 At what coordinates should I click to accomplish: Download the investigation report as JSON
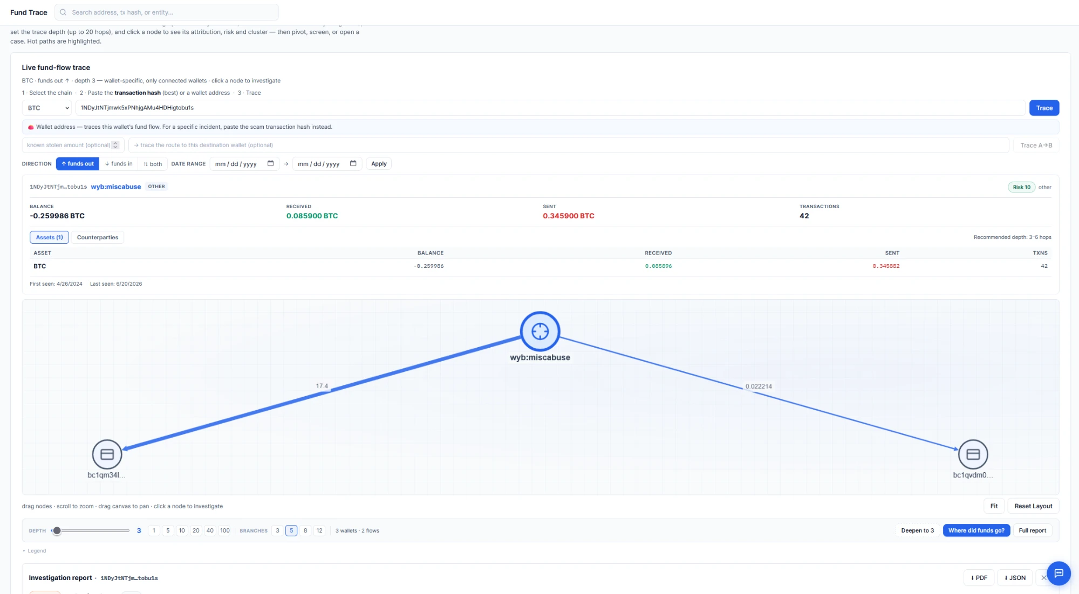coord(1015,577)
